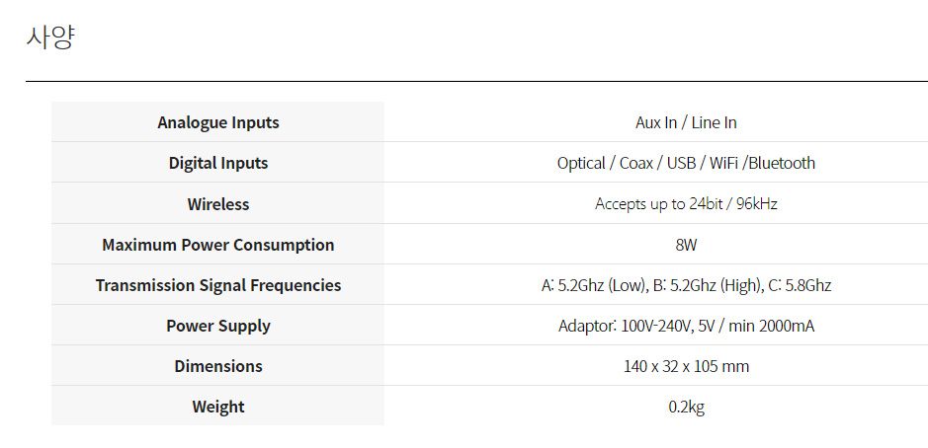The image size is (928, 448).
Task: Click the "140 x 32 x 105 mm" value
Action: click(x=686, y=366)
